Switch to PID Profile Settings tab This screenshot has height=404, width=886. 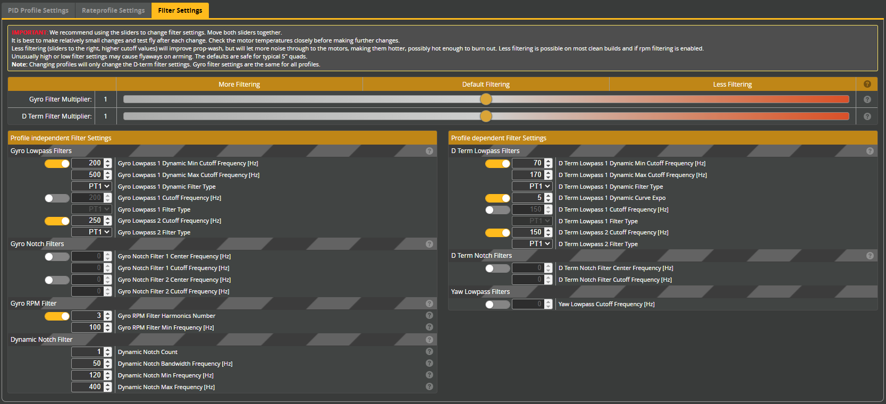(x=38, y=10)
